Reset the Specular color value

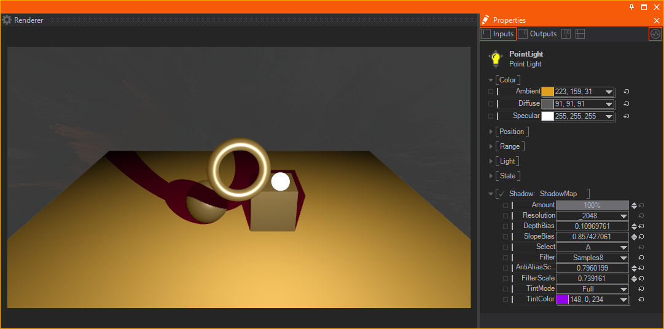(626, 116)
